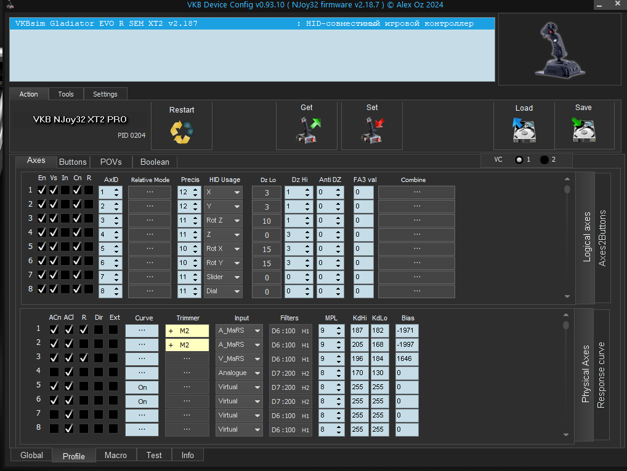Image resolution: width=627 pixels, height=471 pixels.
Task: Open Trimmer options for physical axis 4
Action: click(x=187, y=373)
